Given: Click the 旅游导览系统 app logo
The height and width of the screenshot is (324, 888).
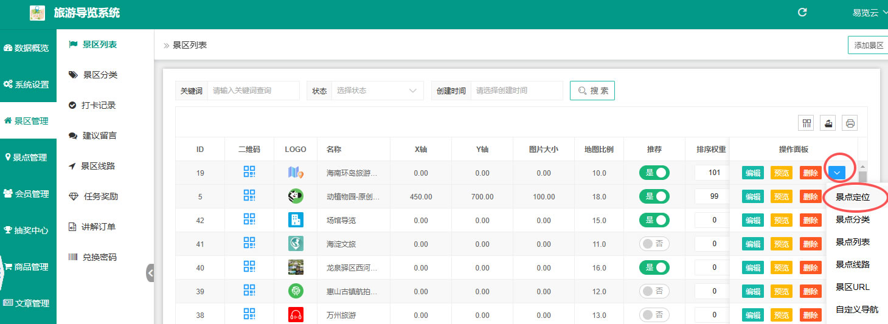Looking at the screenshot, I should click(x=37, y=13).
